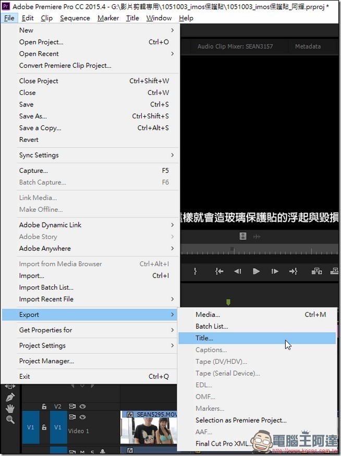The image size is (341, 456).
Task: Select the Pen tool in the tools panel
Action: 10,397
